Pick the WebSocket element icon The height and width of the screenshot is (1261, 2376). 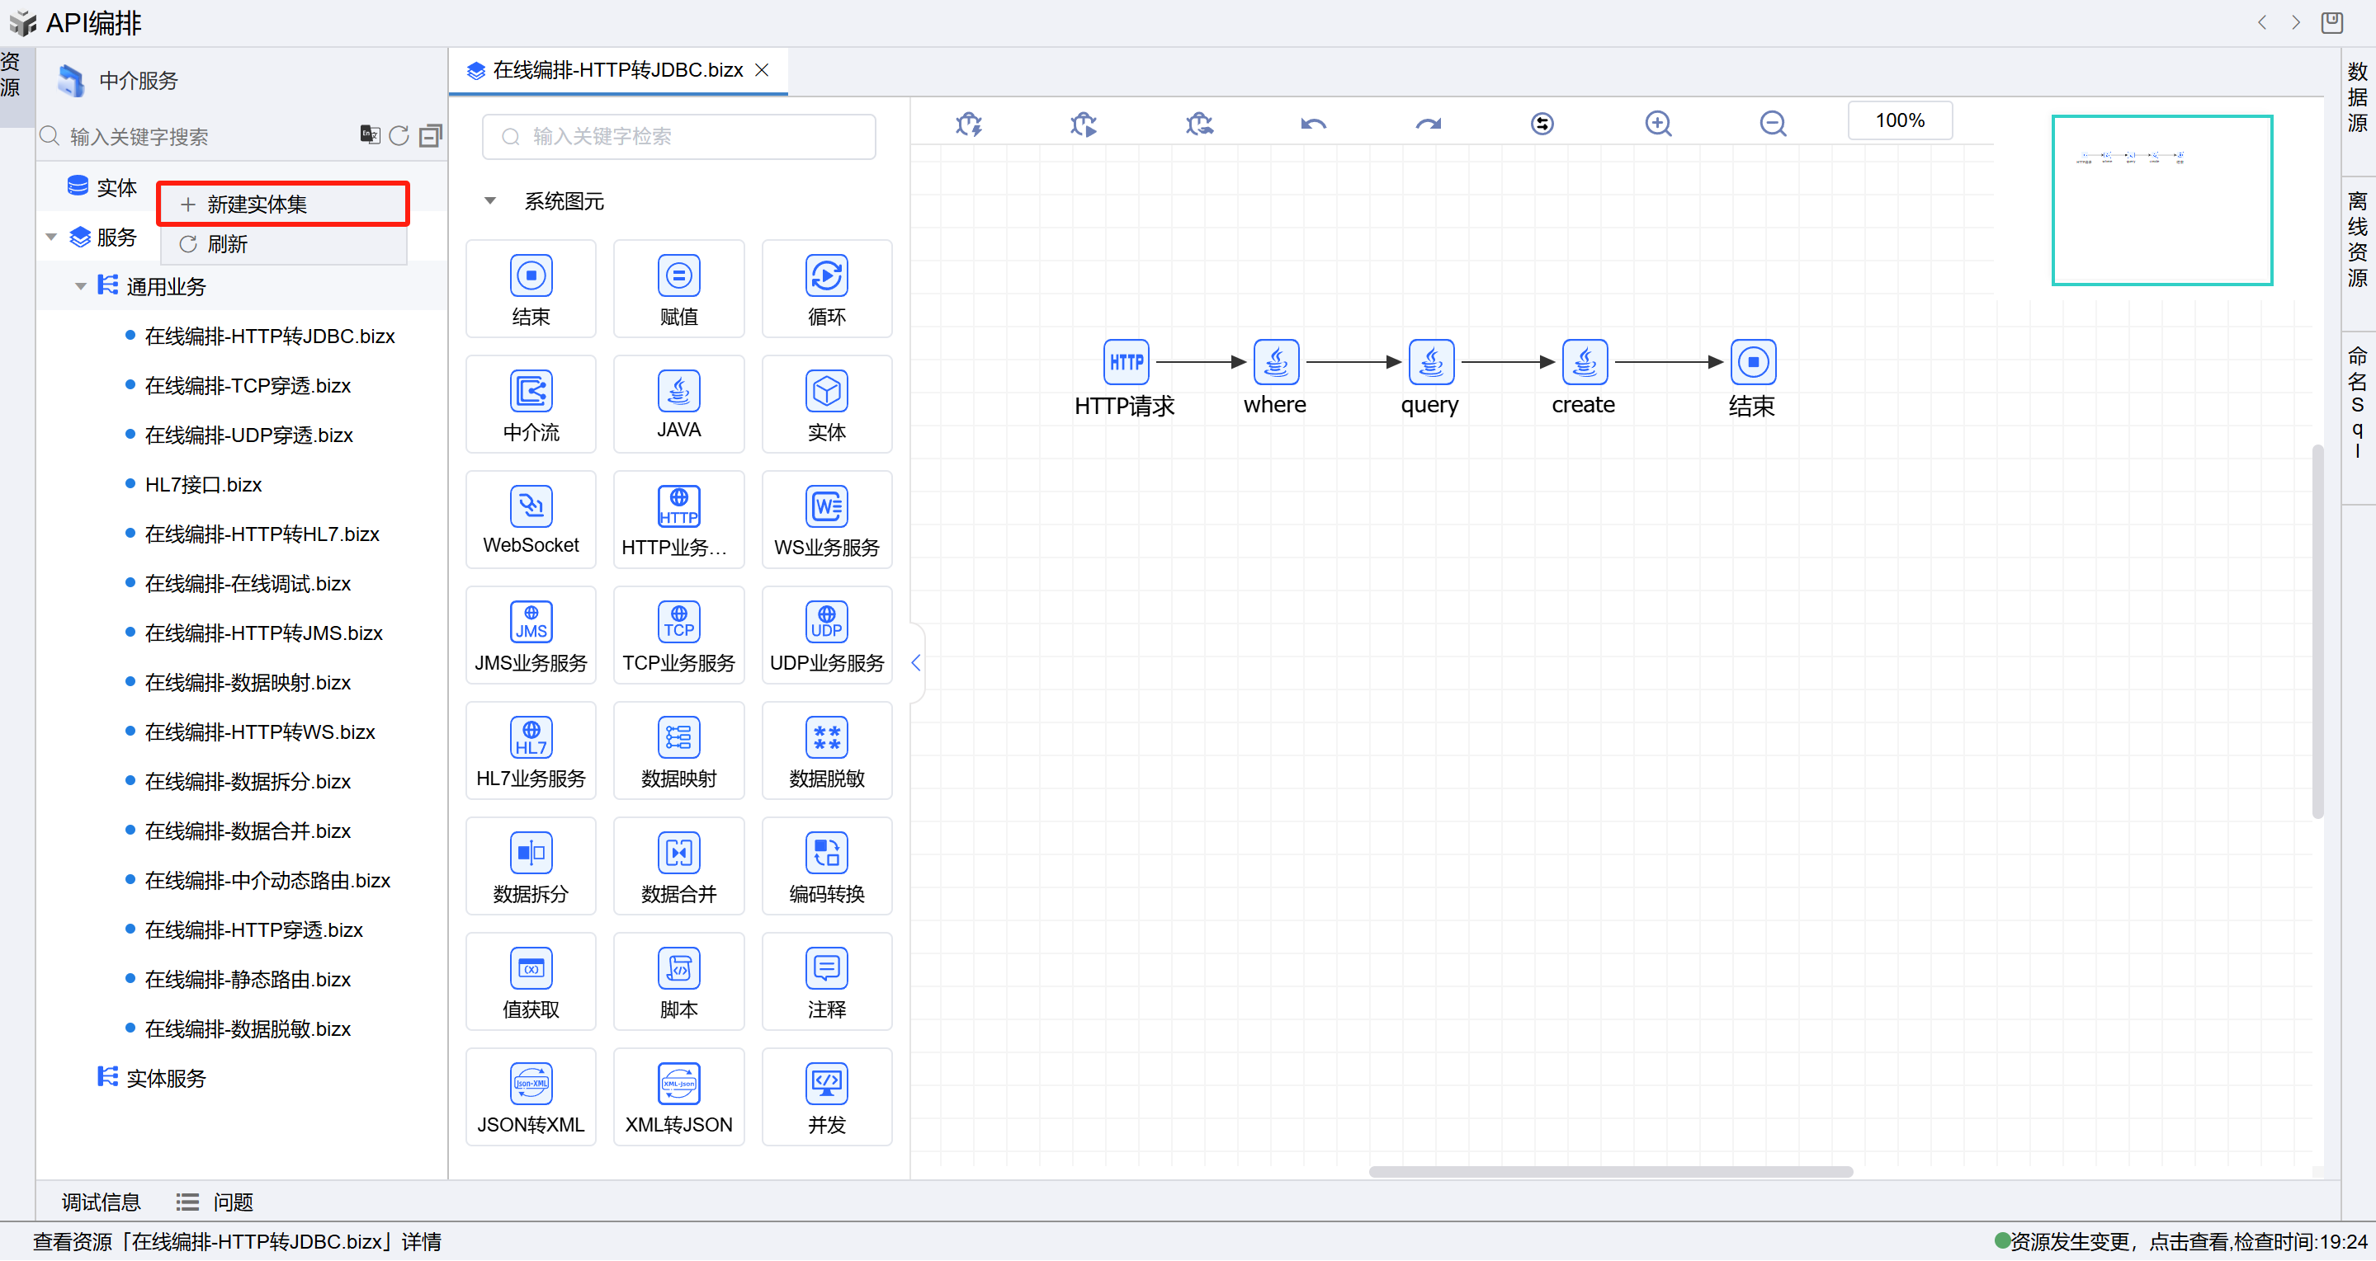pos(531,507)
